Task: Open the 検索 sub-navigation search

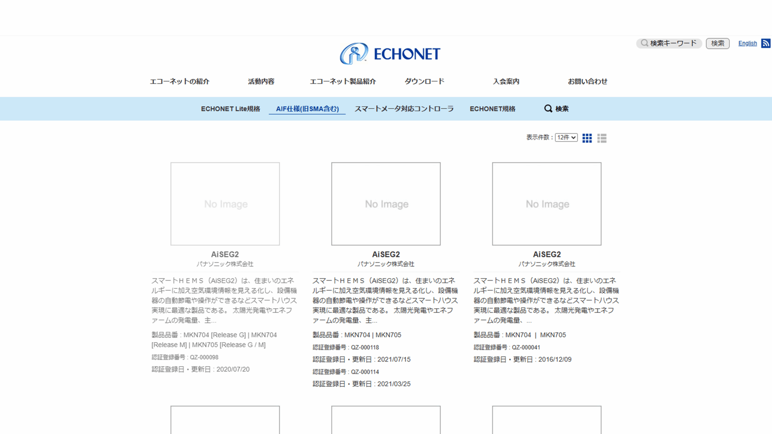Action: [x=556, y=109]
